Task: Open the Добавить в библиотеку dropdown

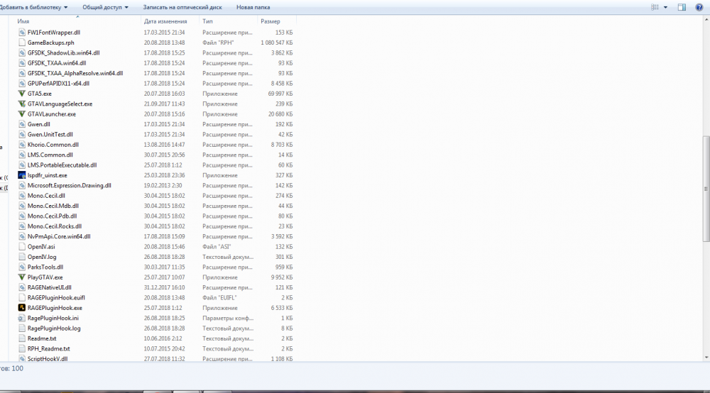Action: click(33, 7)
